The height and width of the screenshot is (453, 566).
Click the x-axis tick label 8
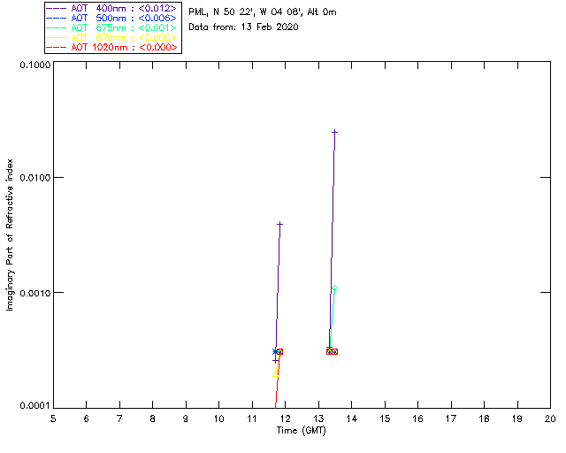point(153,418)
